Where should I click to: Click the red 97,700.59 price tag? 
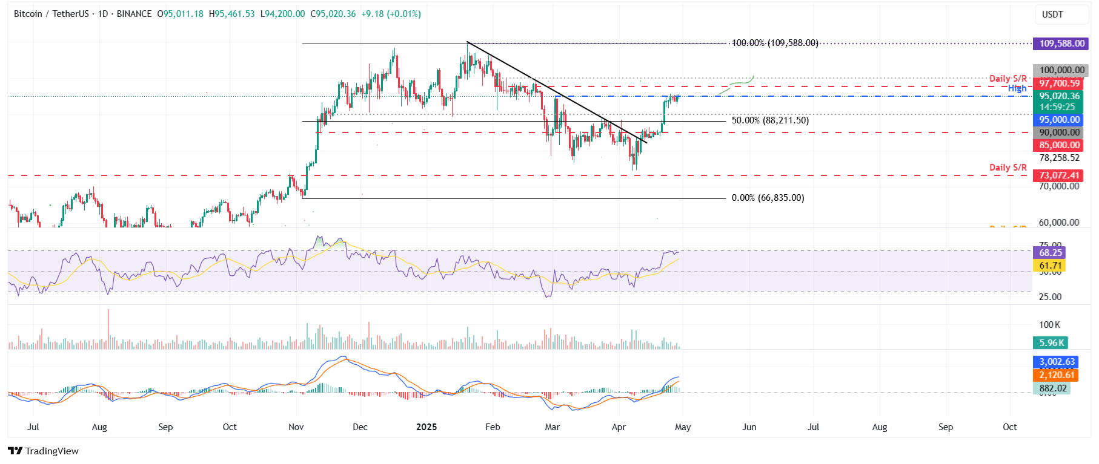point(1058,83)
